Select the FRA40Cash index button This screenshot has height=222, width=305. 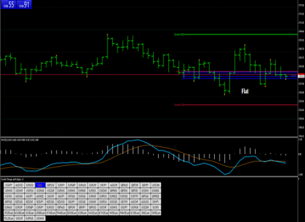pos(61,213)
